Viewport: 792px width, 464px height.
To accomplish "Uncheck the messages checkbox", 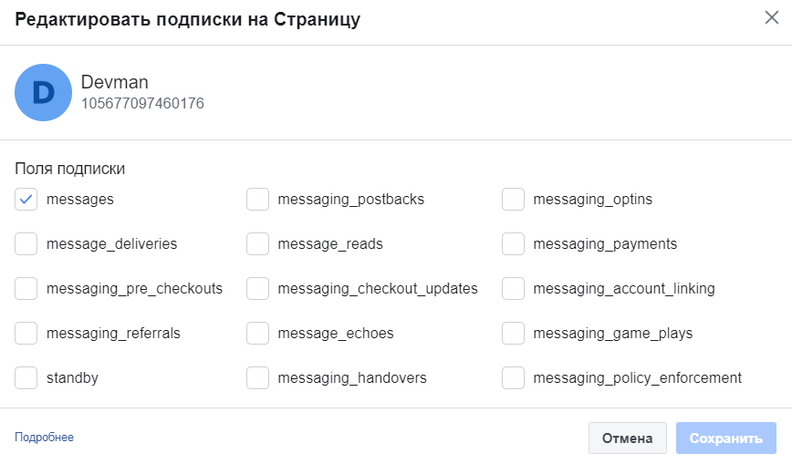I will pyautogui.click(x=26, y=199).
